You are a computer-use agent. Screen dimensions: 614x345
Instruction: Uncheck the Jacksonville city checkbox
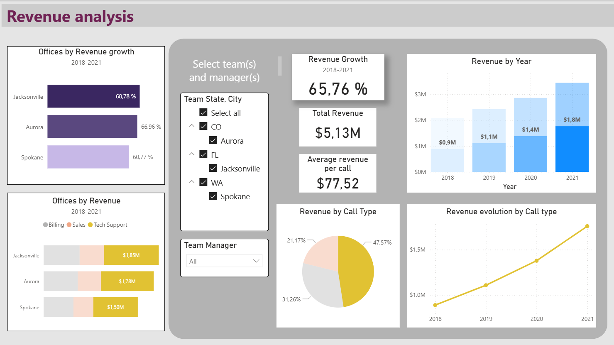coord(213,168)
